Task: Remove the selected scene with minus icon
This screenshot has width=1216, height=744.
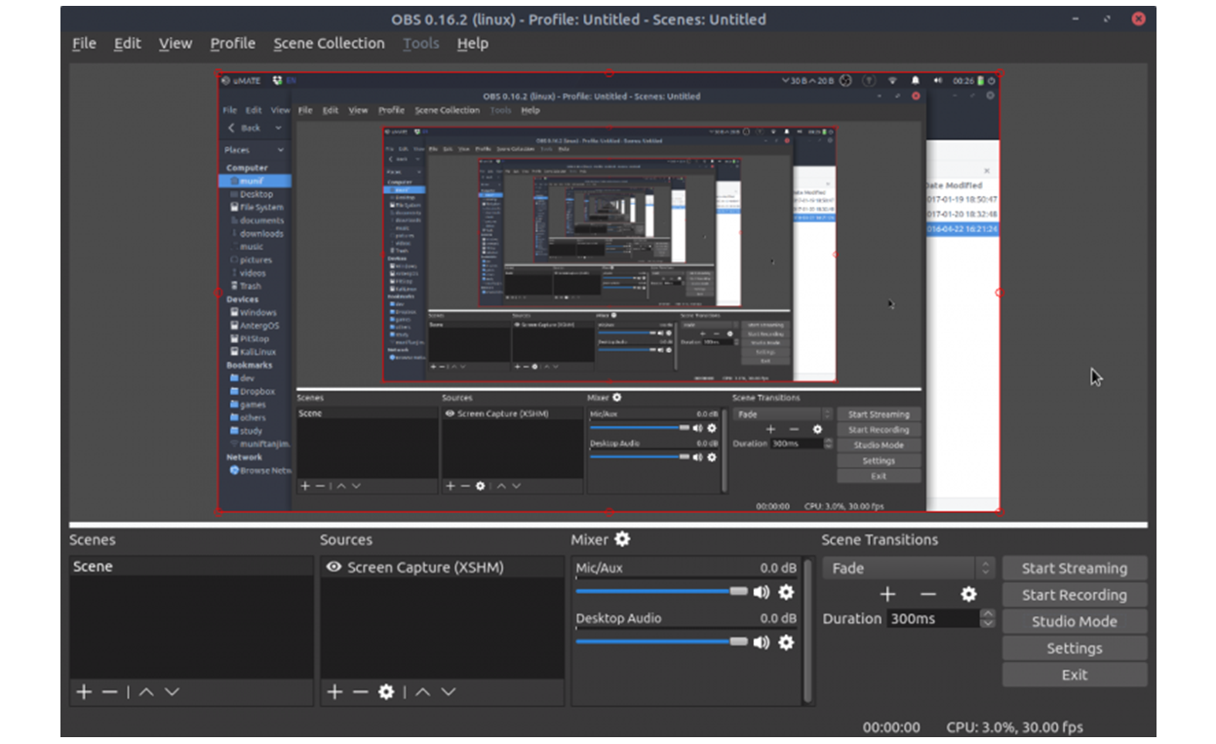Action: 109,691
